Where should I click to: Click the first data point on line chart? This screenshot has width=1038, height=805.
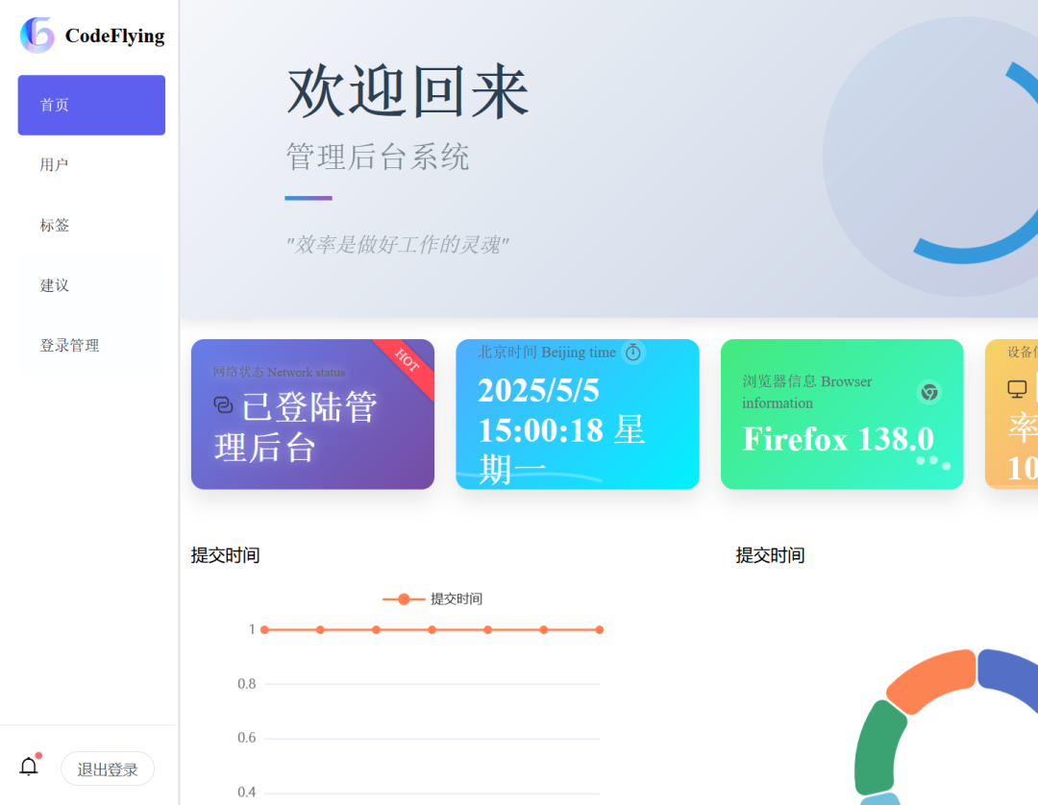pos(265,630)
